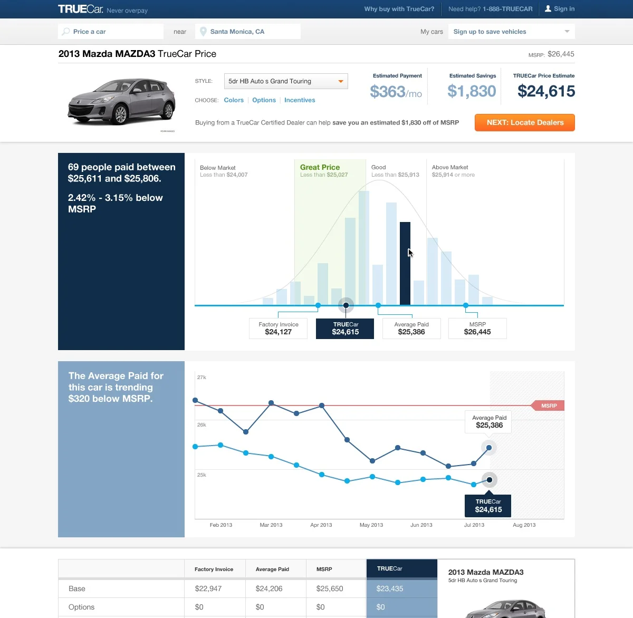Click the Sign in link

pos(564,9)
